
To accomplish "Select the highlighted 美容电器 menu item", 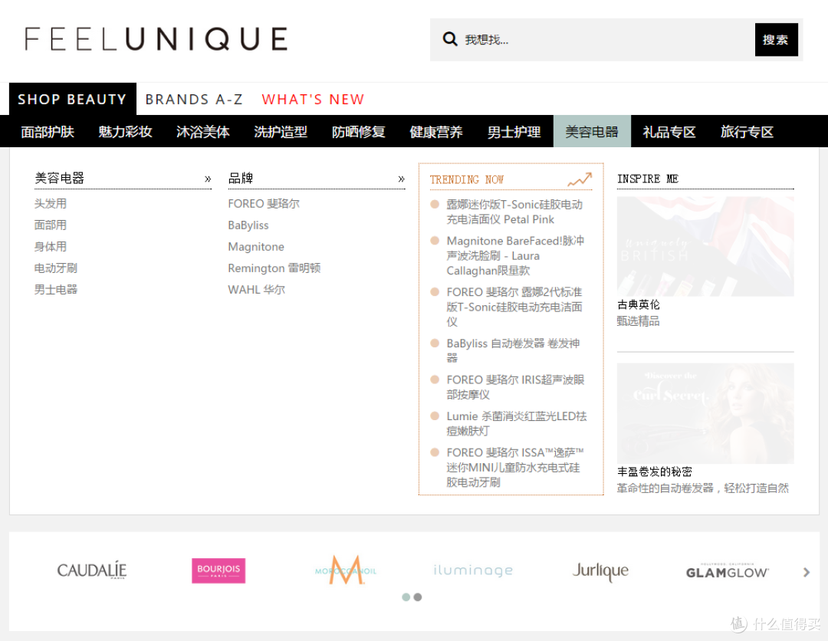I will (x=592, y=131).
